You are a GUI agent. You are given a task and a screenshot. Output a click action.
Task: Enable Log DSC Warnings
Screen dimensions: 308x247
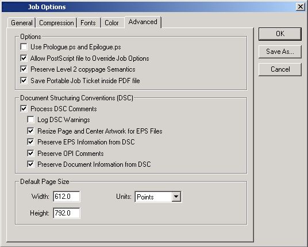click(x=30, y=120)
